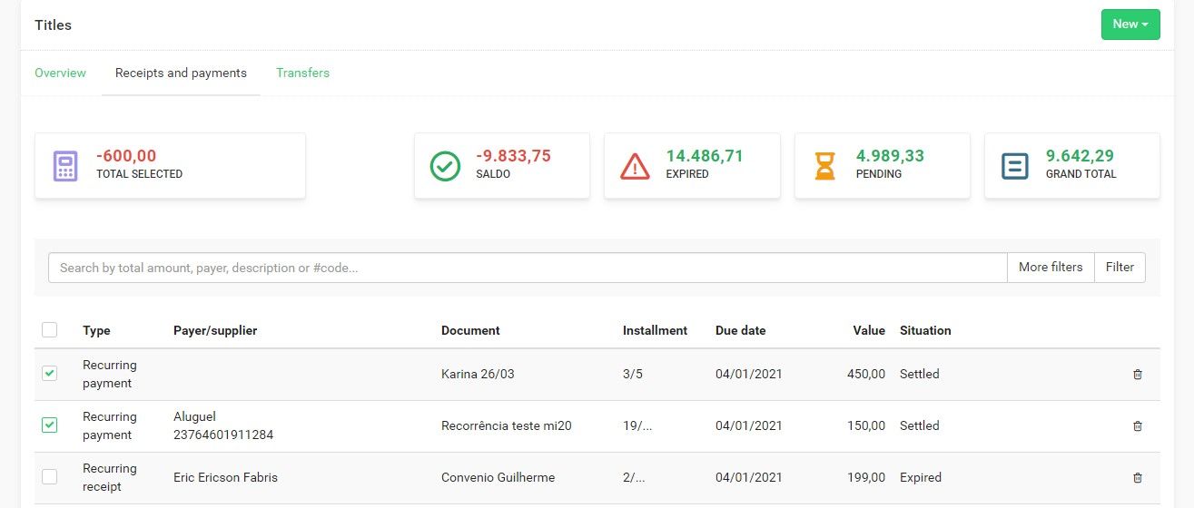Viewport: 1194px width, 508px height.
Task: Click the 199,00 value cell
Action: tap(864, 477)
